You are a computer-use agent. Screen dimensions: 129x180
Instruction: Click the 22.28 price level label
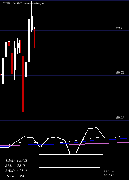120,118
